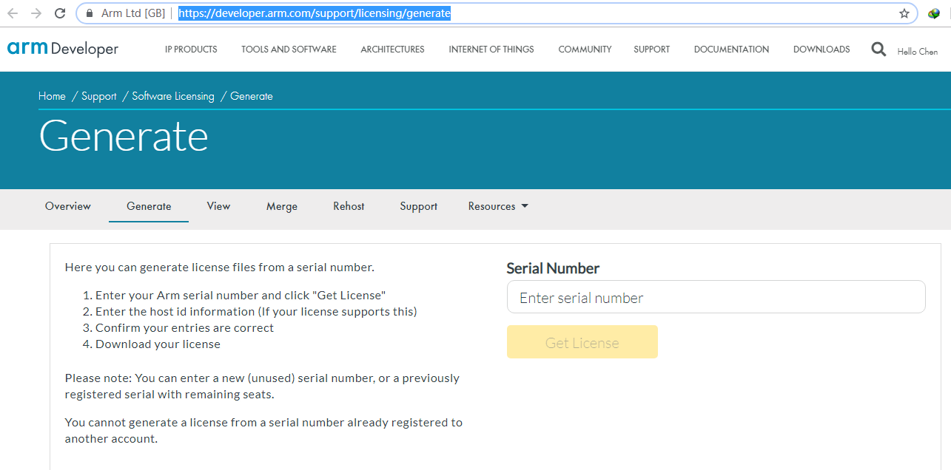Click the browser forward arrow

pyautogui.click(x=36, y=13)
